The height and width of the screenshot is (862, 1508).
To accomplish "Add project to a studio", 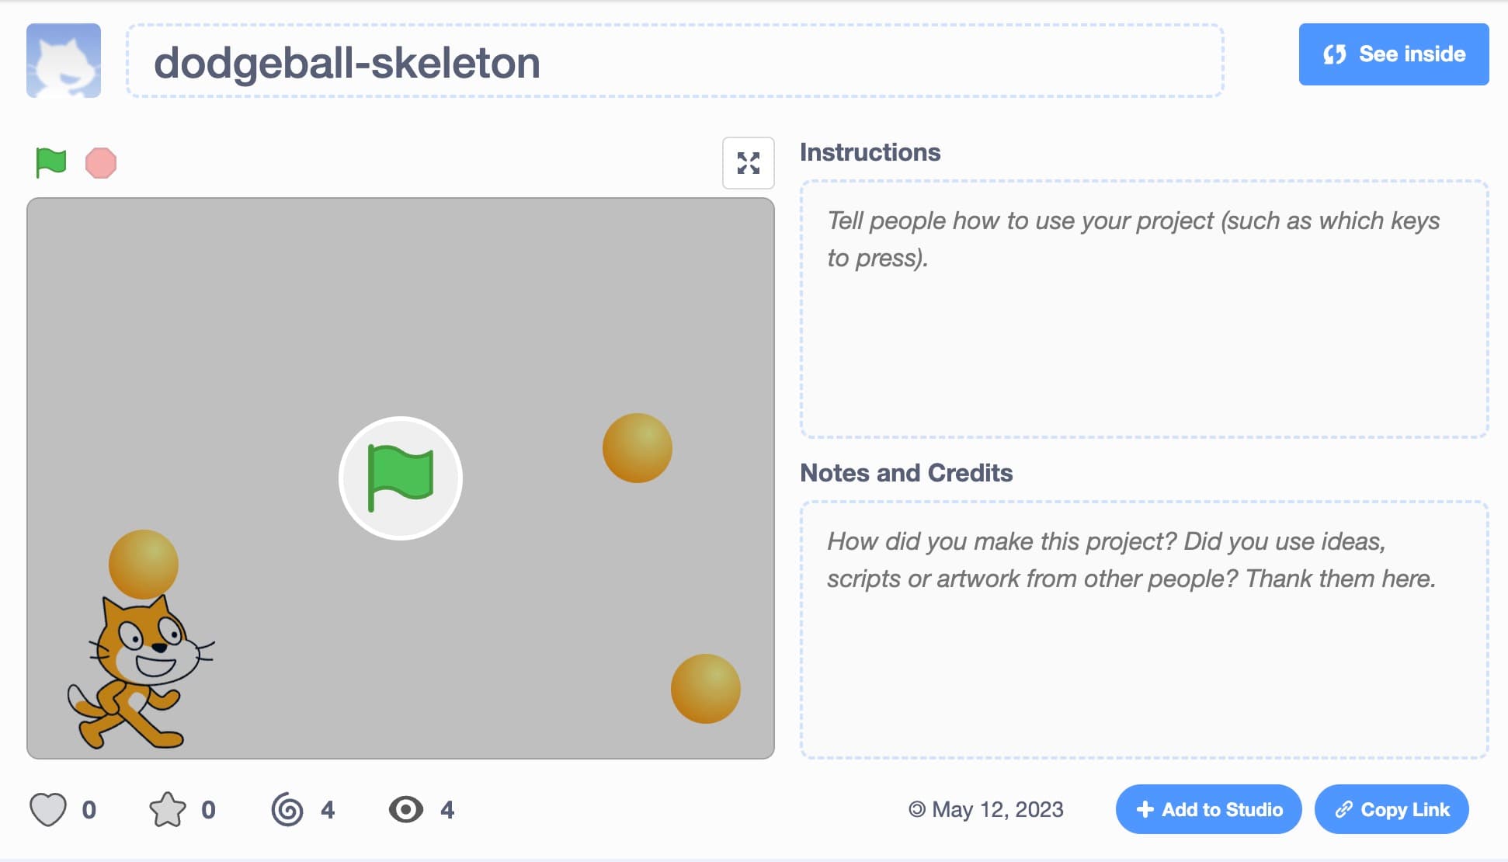I will (1208, 809).
